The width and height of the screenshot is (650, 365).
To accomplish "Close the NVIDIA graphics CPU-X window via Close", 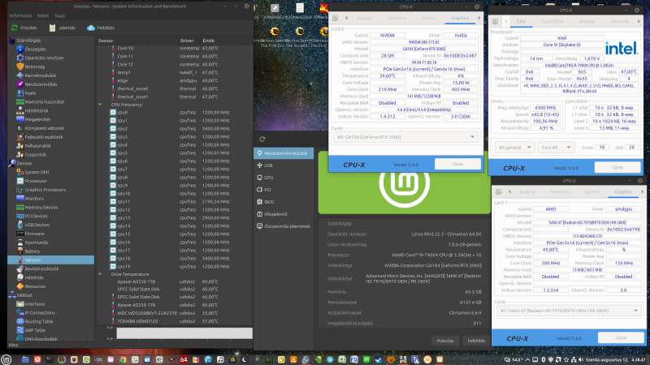I will [x=457, y=164].
